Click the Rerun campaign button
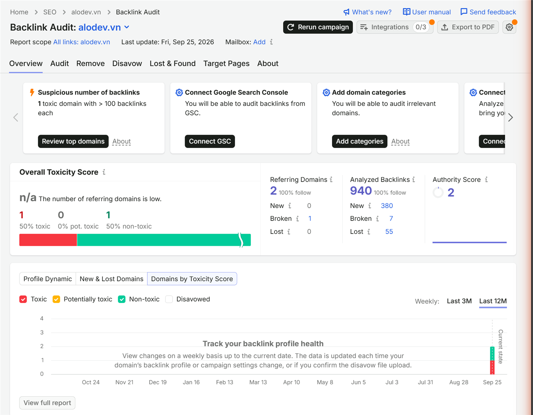 pos(318,27)
